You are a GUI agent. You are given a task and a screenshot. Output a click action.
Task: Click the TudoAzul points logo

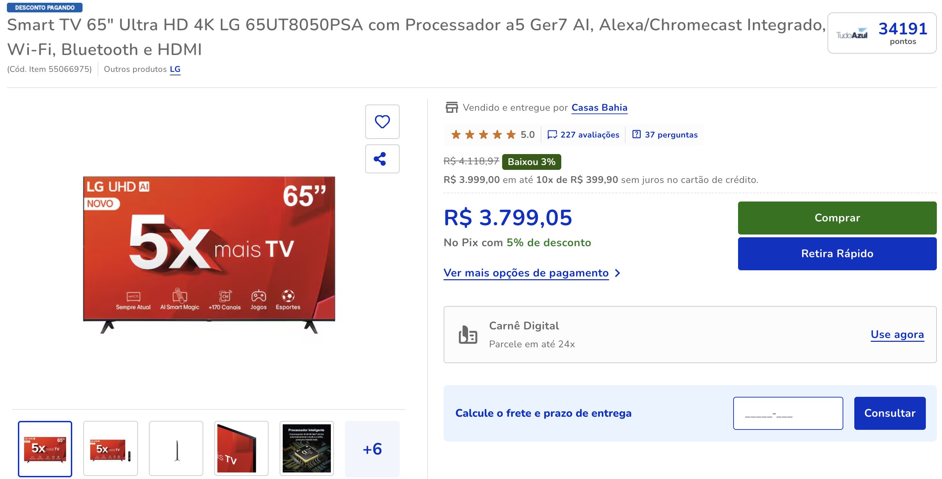852,34
